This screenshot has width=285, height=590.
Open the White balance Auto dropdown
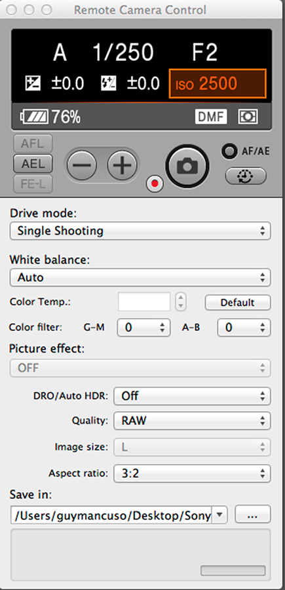[140, 278]
